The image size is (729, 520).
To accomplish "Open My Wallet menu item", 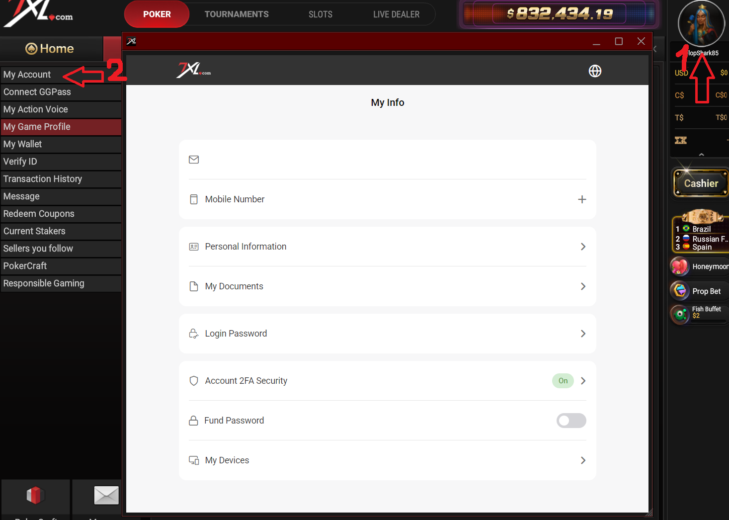I will click(61, 144).
